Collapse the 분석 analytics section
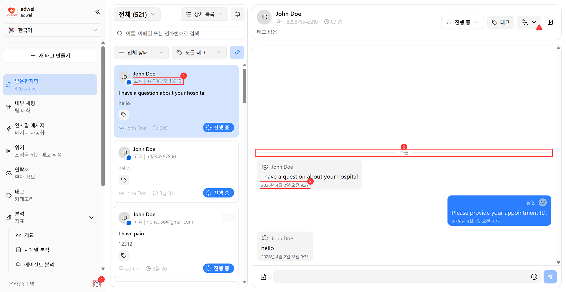Viewport: 566px width, 292px height. pos(91,217)
